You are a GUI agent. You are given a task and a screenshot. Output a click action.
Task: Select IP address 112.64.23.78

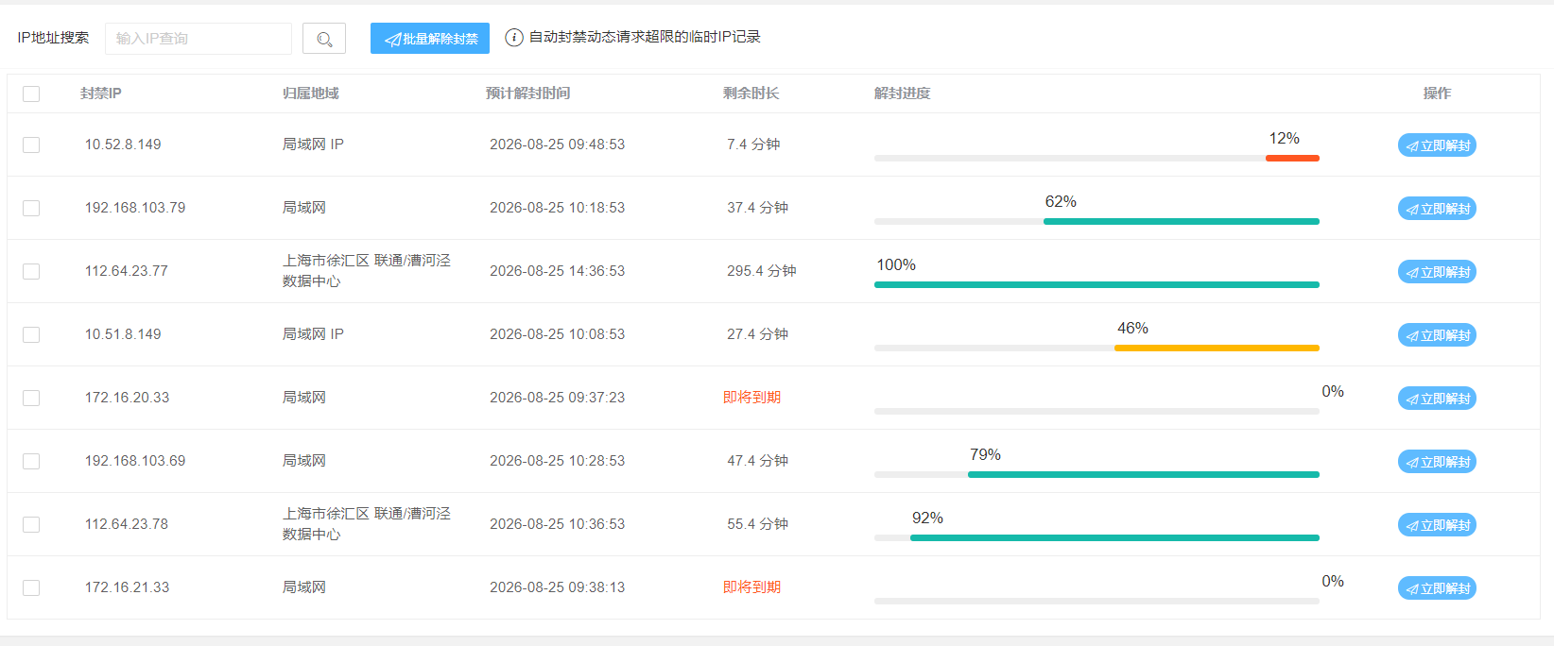pos(127,524)
